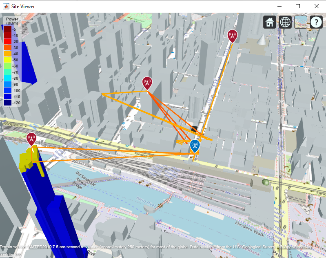Click the Flinders Walk map label
This screenshot has width=326, height=258.
249,229
